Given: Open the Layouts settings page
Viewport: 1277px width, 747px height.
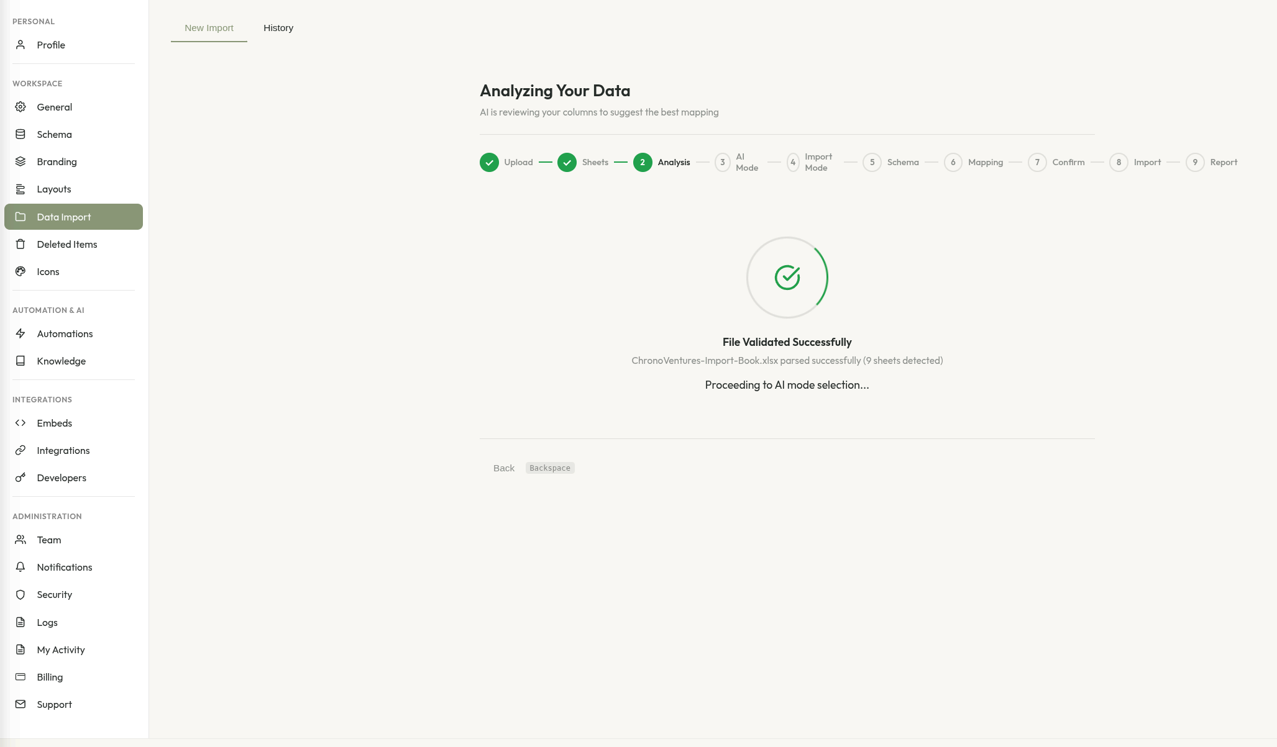Looking at the screenshot, I should (x=53, y=189).
